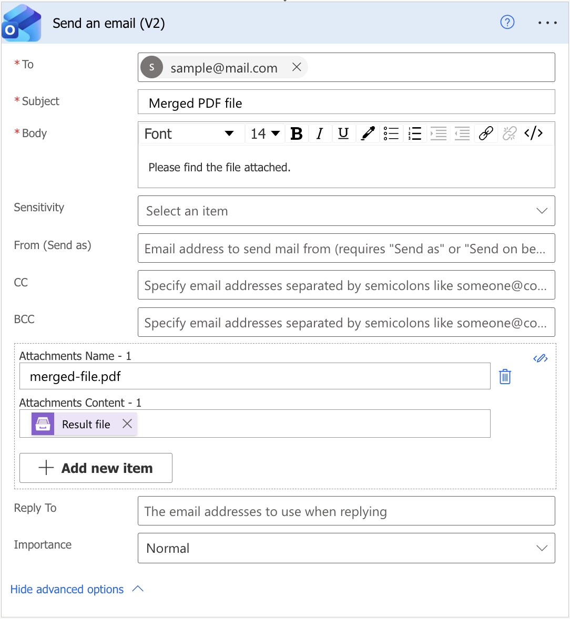
Task: Remove sample@mail.com recipient
Action: (x=297, y=67)
